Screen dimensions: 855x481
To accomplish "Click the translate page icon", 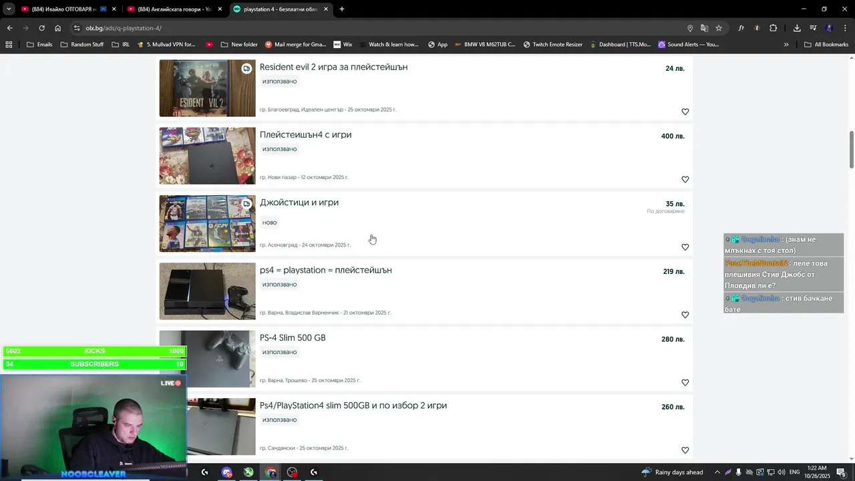I will (704, 28).
